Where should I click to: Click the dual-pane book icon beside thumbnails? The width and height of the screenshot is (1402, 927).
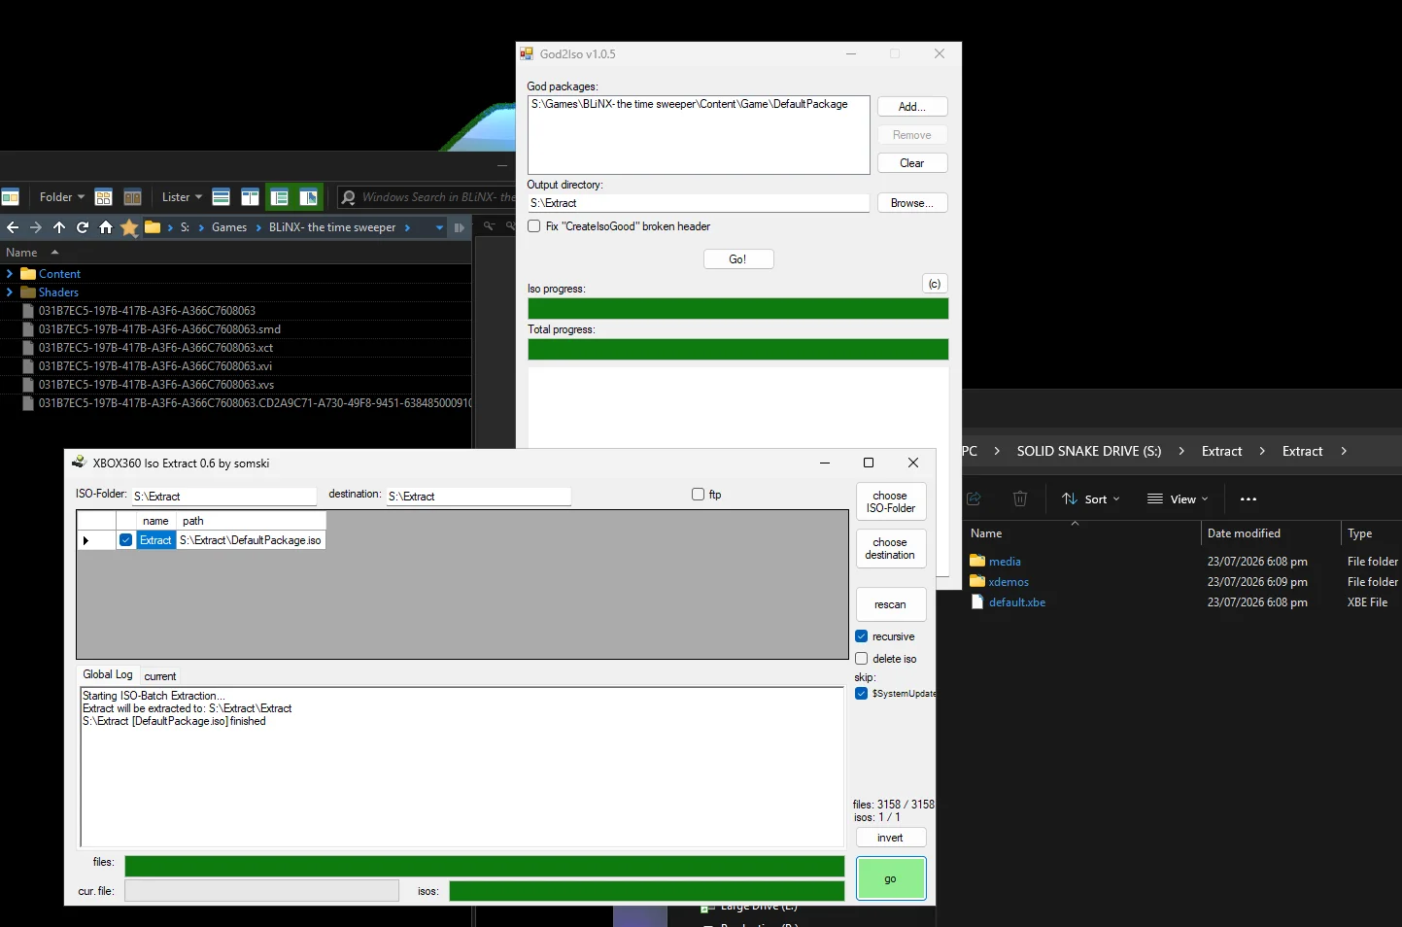point(133,197)
